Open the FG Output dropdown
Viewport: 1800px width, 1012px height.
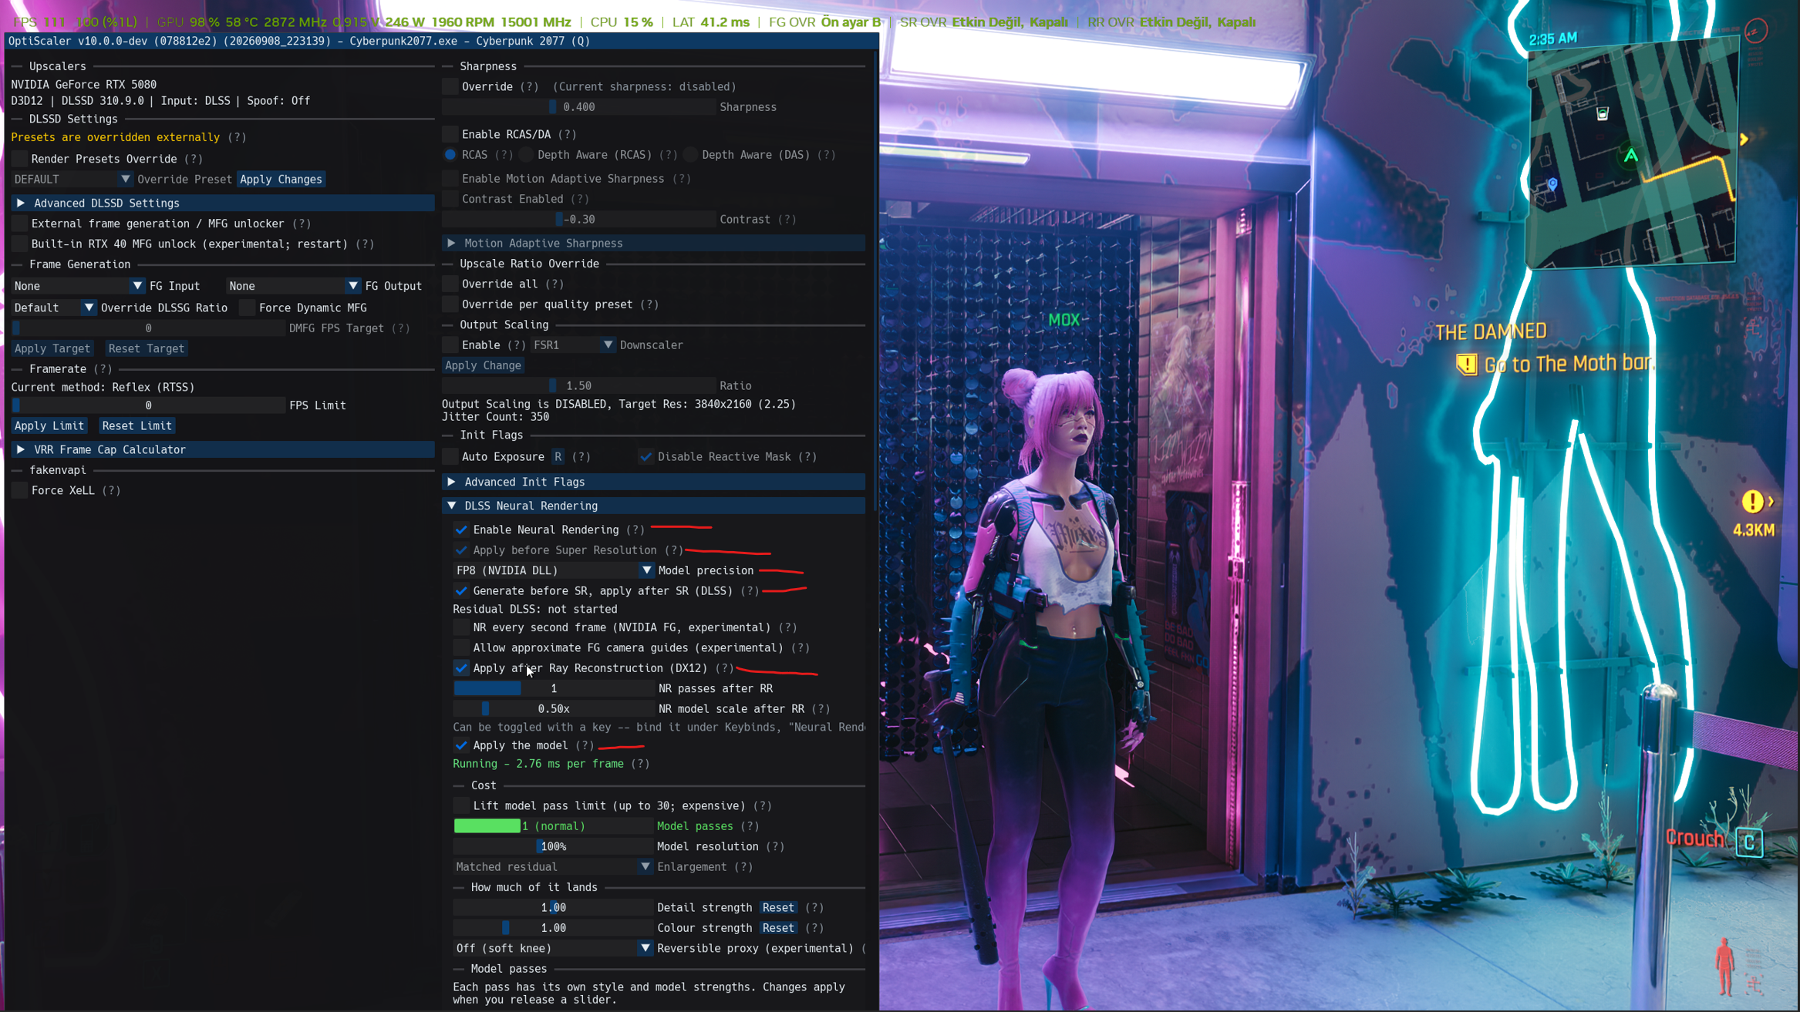coord(294,286)
